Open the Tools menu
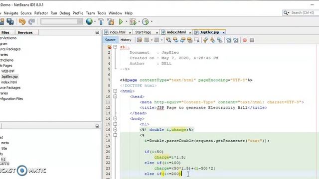This screenshot has width=319, height=179. [x=102, y=13]
